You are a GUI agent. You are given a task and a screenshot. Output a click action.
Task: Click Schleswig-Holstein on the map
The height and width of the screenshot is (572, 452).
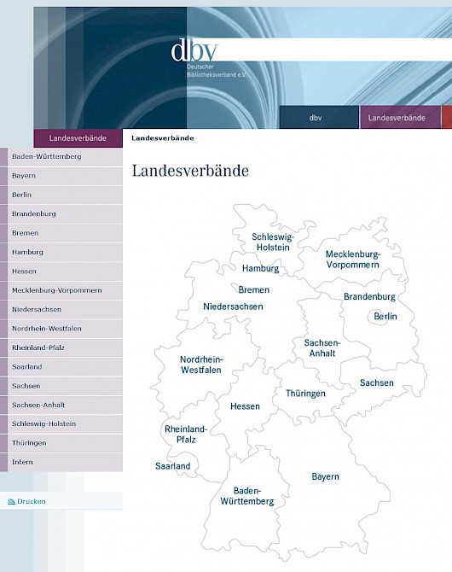(x=273, y=242)
